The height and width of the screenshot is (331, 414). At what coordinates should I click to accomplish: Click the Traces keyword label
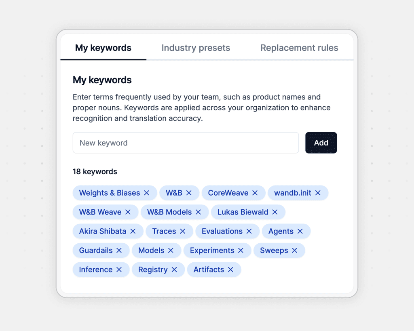164,232
